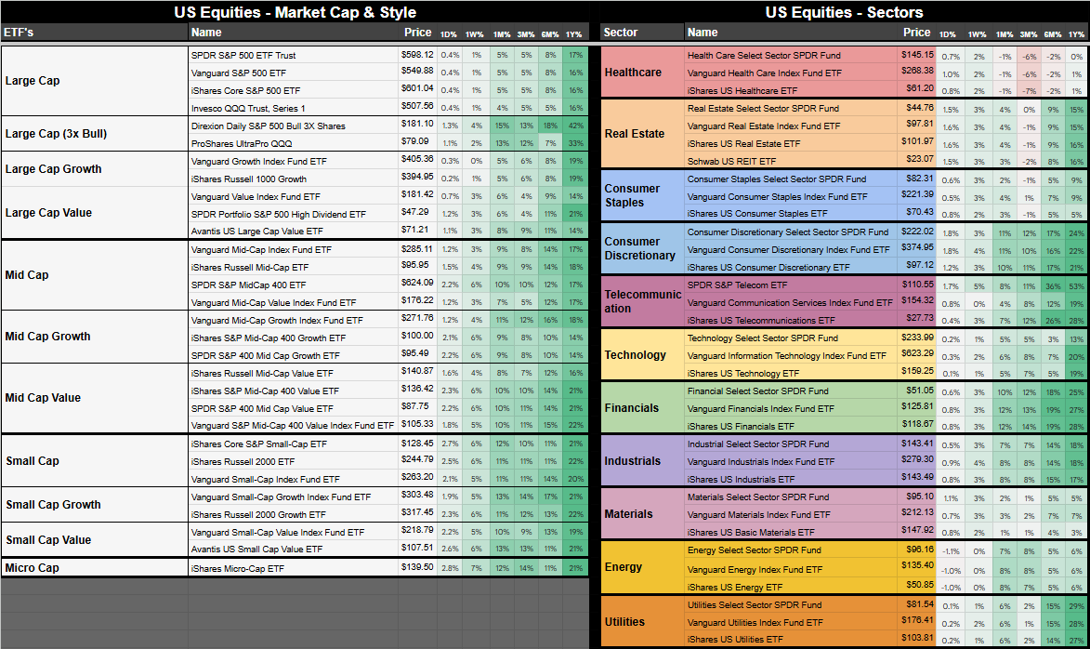This screenshot has height=649, width=1090.
Task: Click the ETF's column header
Action: [x=95, y=32]
